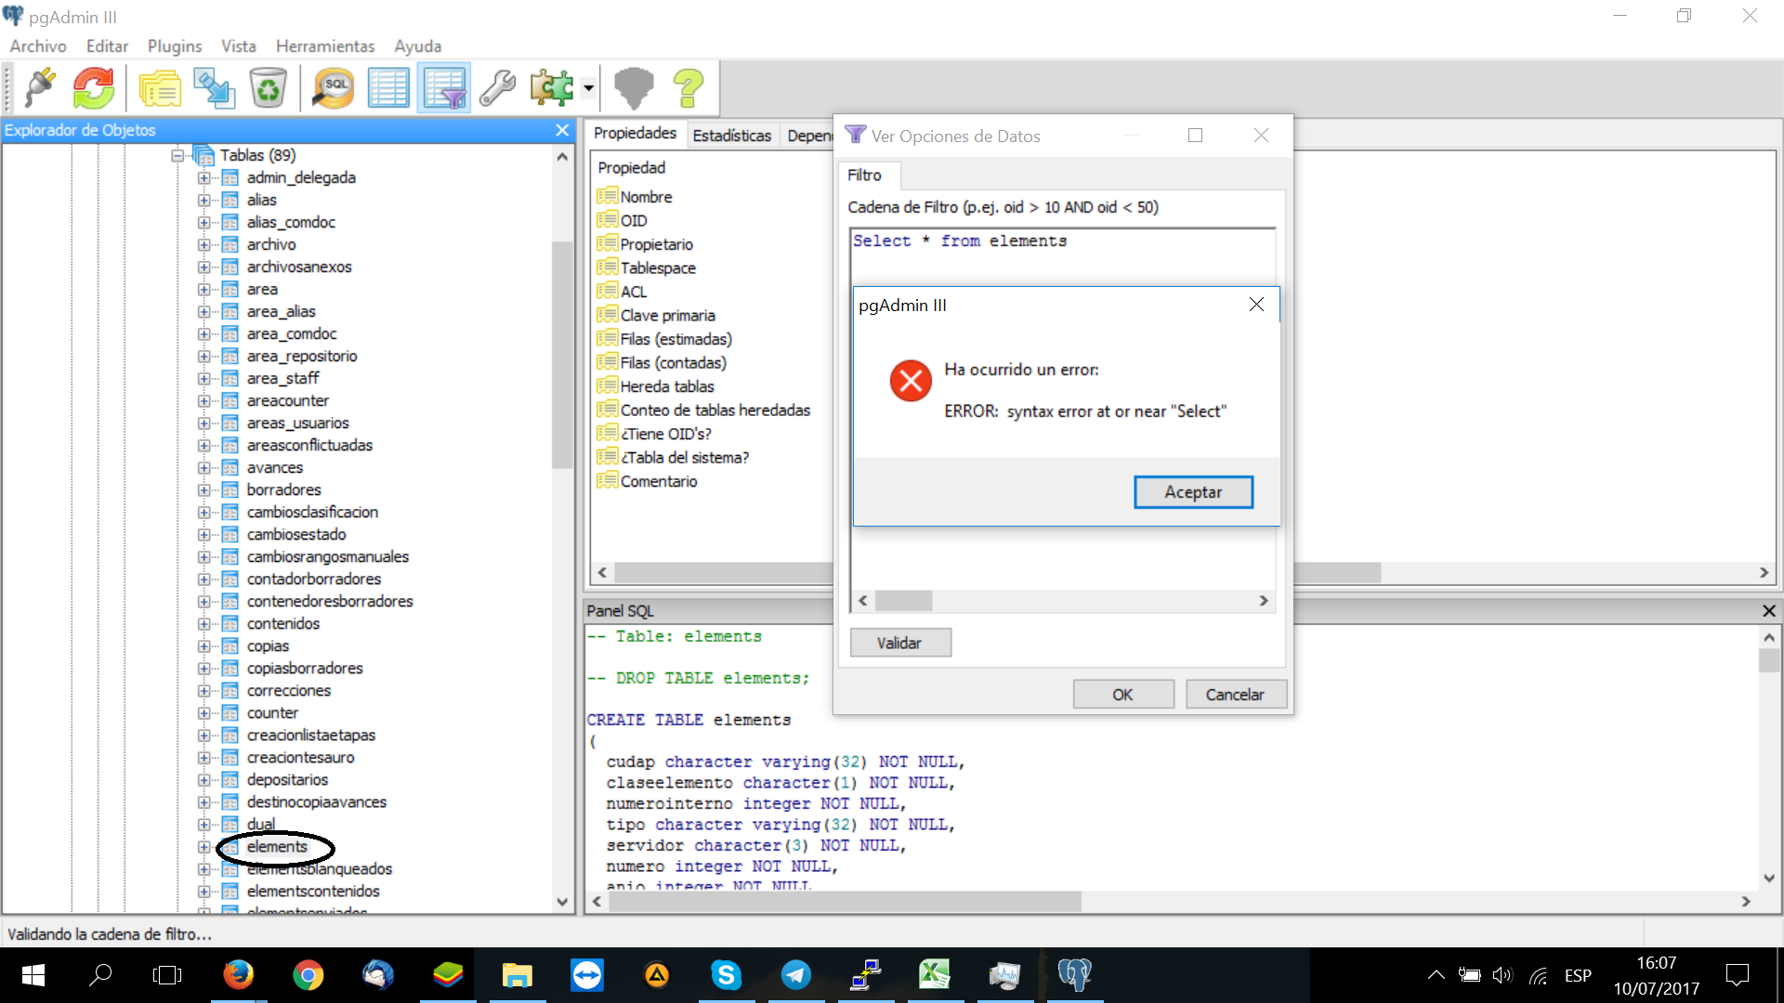Click the Validar button
The width and height of the screenshot is (1784, 1003).
[x=899, y=643]
